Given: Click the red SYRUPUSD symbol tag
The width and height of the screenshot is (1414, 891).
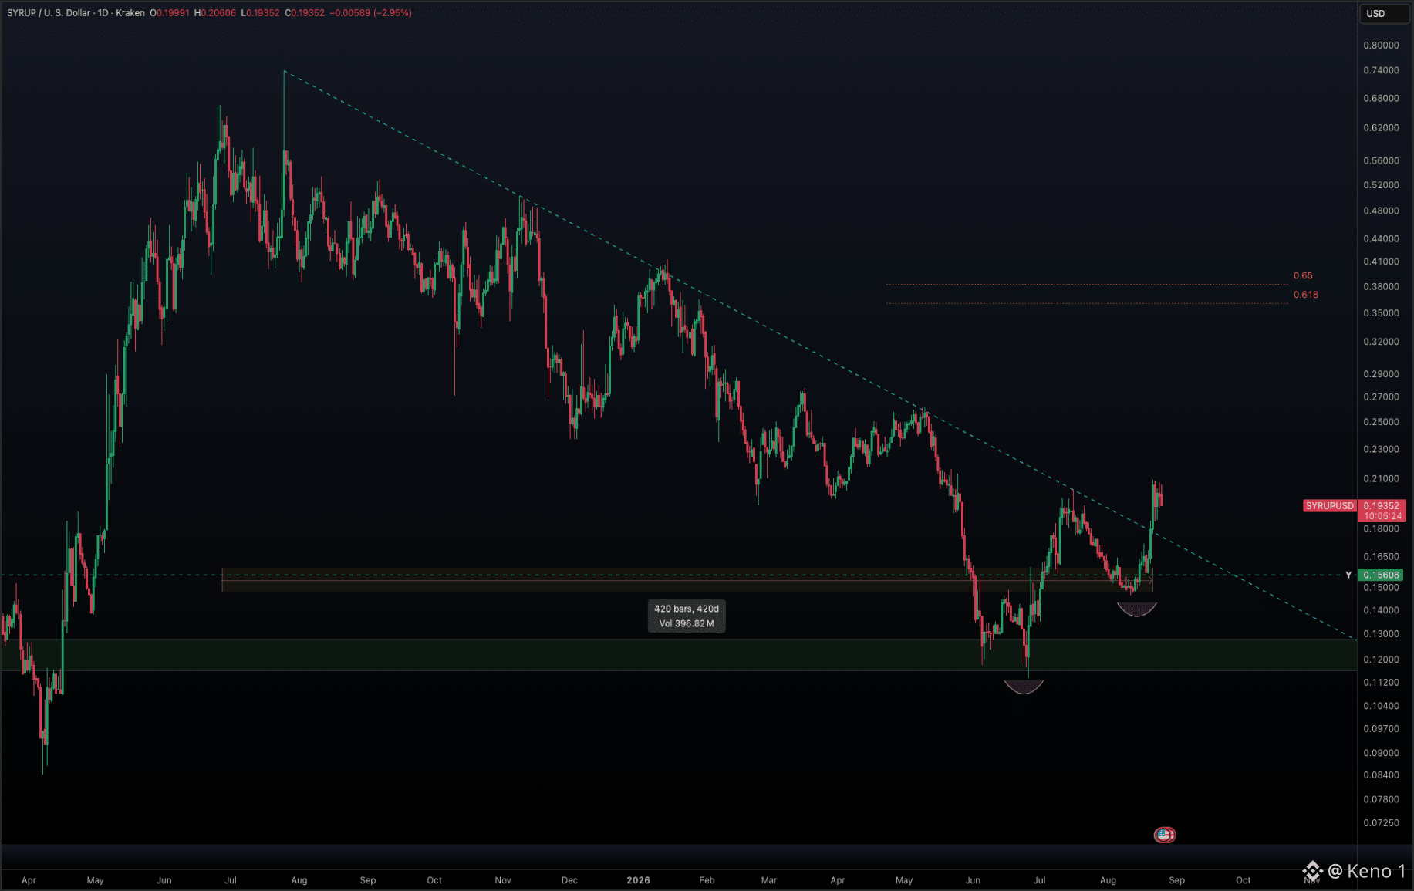Looking at the screenshot, I should [x=1329, y=506].
